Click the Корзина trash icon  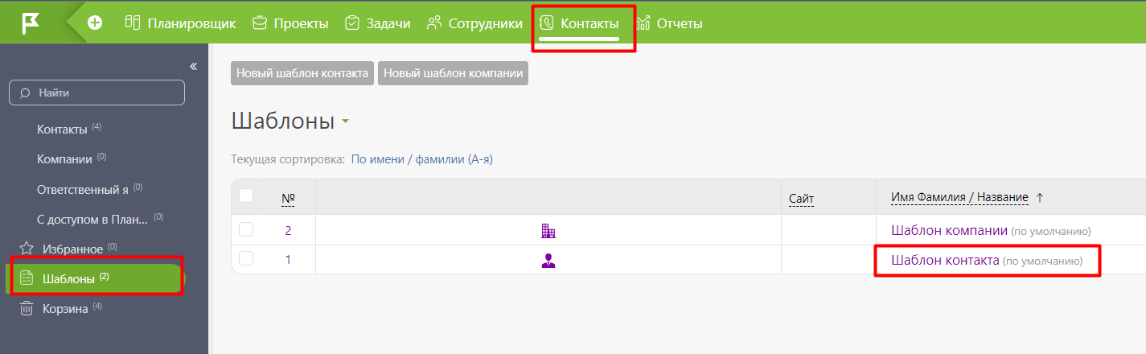click(26, 308)
